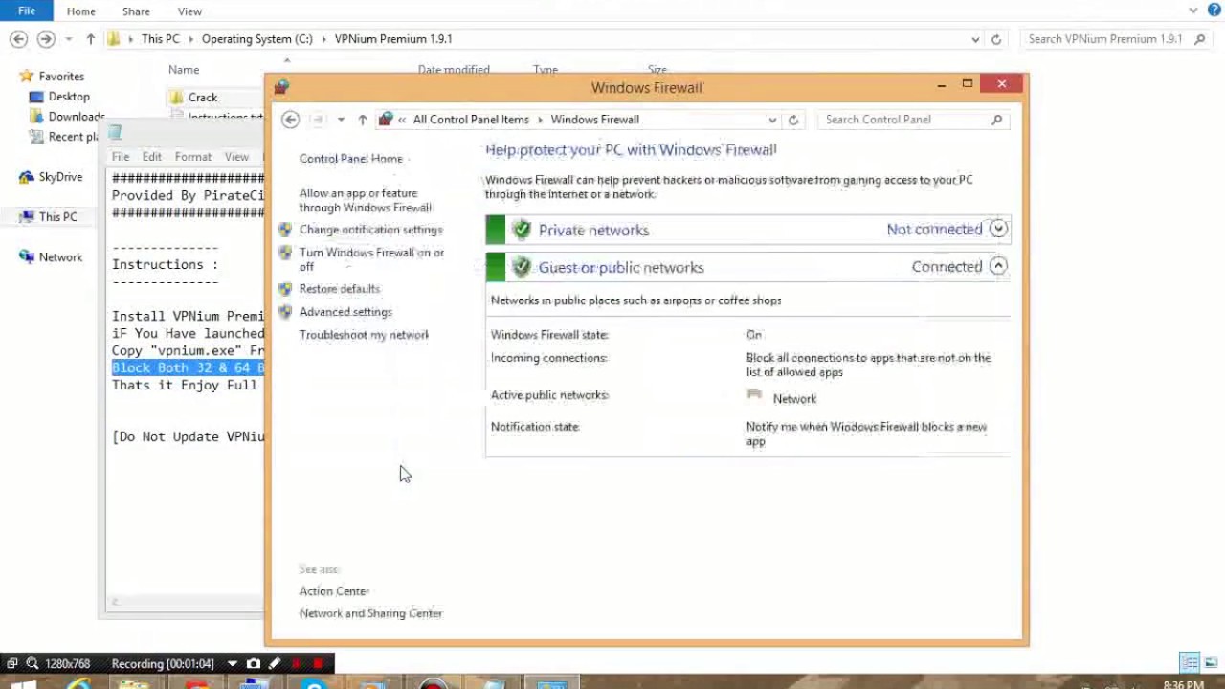Open Control Panel Home link
Image resolution: width=1225 pixels, height=689 pixels.
(x=351, y=159)
